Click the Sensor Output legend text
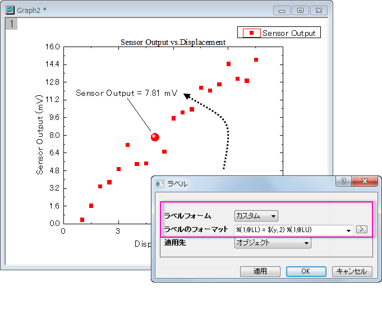The width and height of the screenshot is (382, 319). 289,33
